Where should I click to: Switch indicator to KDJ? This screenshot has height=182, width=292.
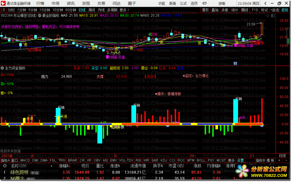tap(164, 161)
